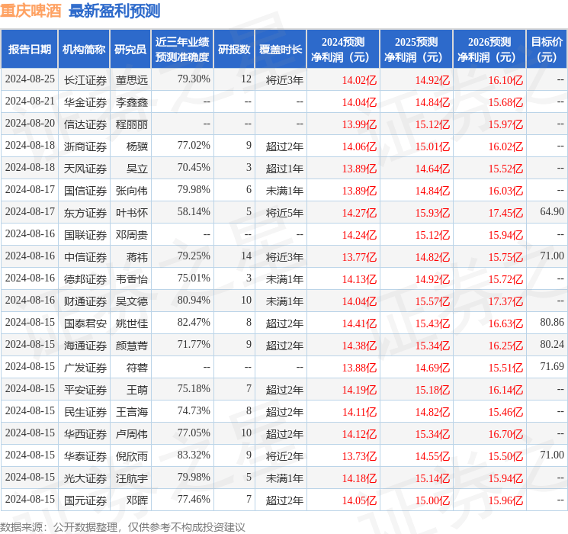Select the 光大证券 institution cell

pyautogui.click(x=85, y=478)
